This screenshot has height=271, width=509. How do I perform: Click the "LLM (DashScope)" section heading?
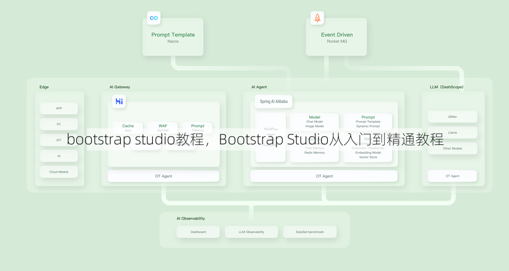[x=446, y=87]
